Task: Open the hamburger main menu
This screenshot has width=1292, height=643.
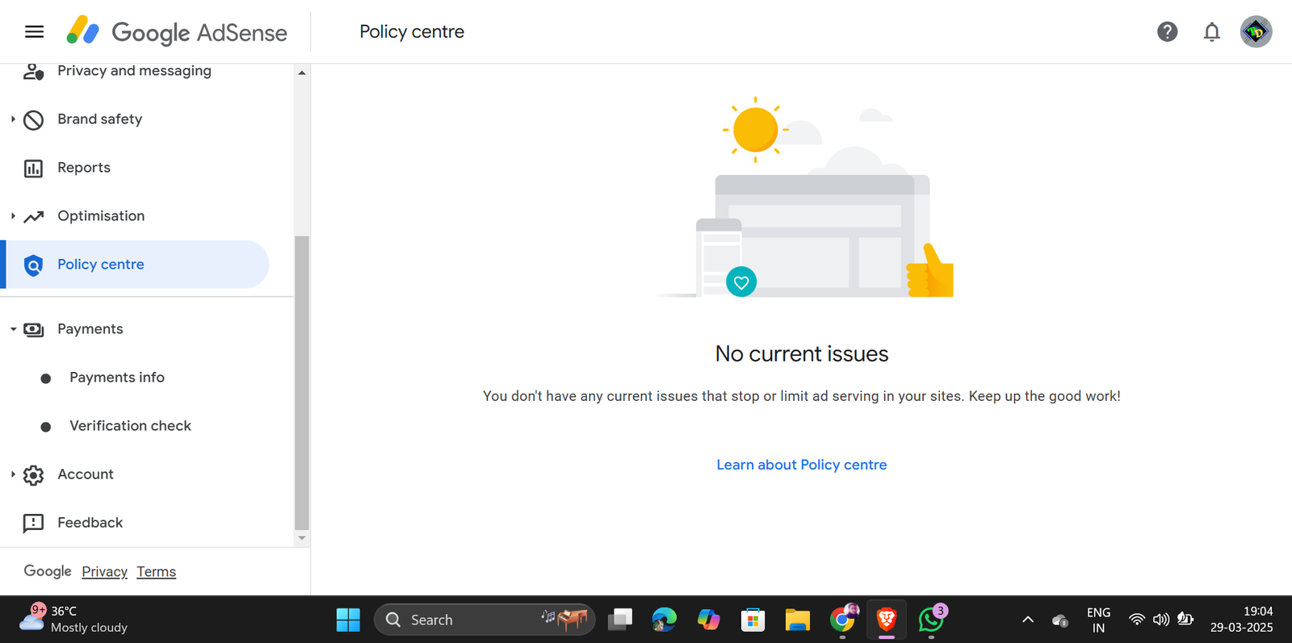Action: click(34, 31)
